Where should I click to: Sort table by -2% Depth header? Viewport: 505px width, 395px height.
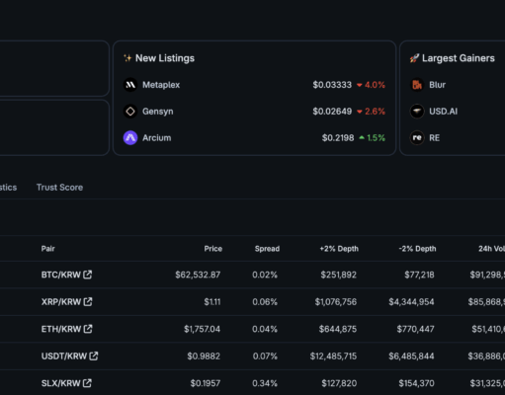click(x=417, y=249)
